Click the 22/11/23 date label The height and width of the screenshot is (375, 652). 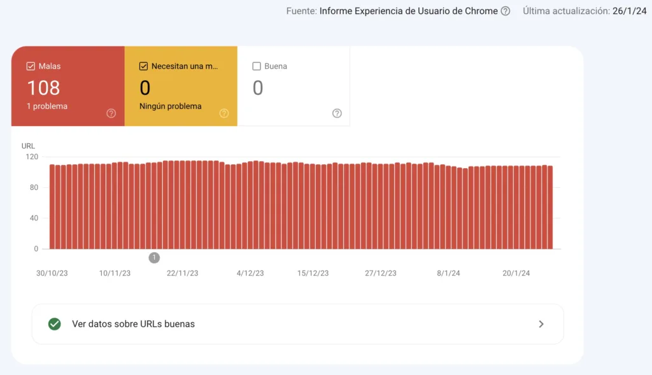(x=183, y=273)
